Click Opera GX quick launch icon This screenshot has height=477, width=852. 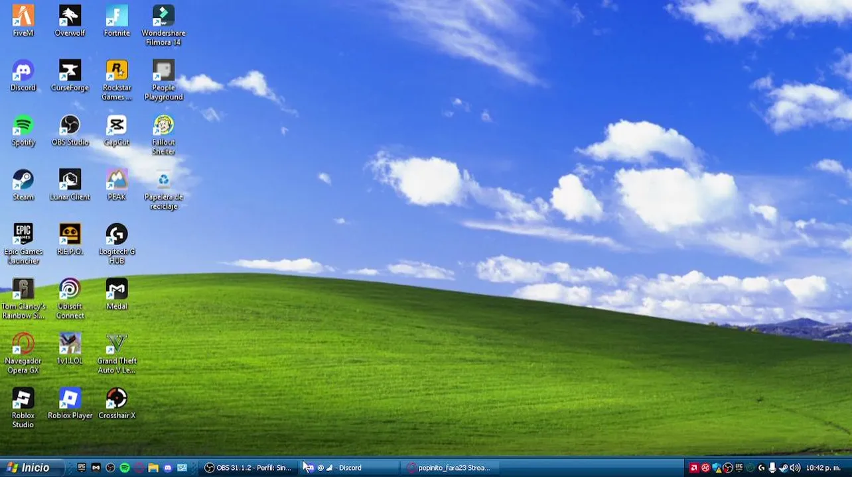[139, 468]
